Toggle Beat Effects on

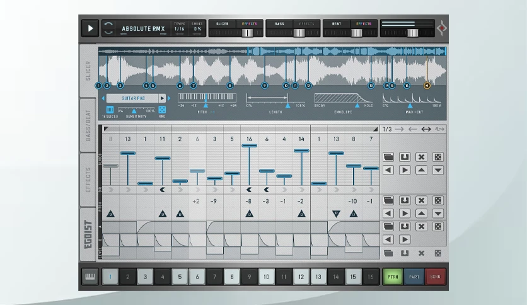(x=364, y=24)
